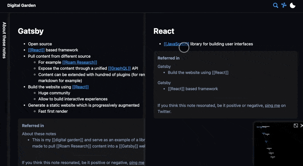303x166 pixels.
Task: Click 'ping me' link in the React note
Action: (x=272, y=106)
